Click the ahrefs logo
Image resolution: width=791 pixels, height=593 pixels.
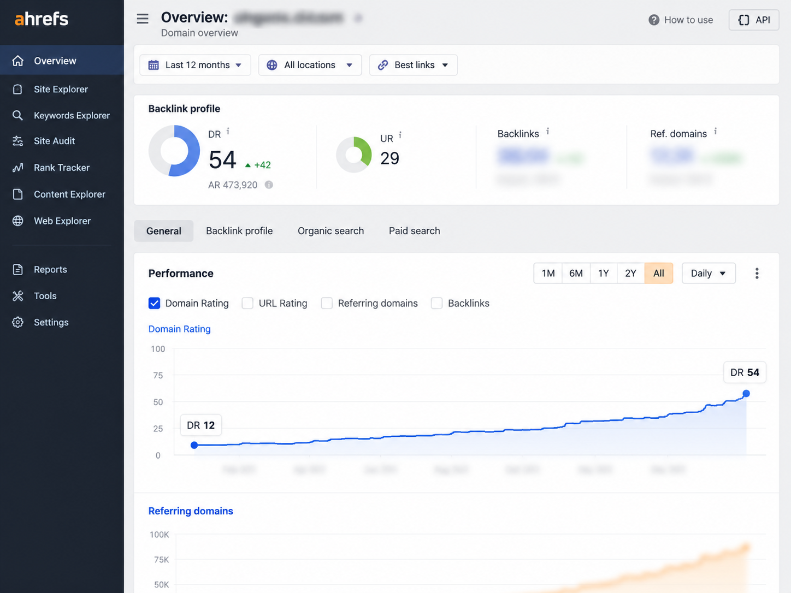point(42,19)
